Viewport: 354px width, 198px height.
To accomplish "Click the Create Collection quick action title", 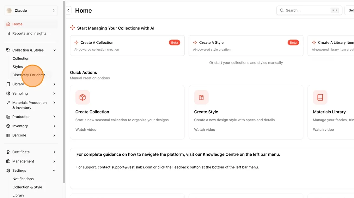I will [x=92, y=112].
